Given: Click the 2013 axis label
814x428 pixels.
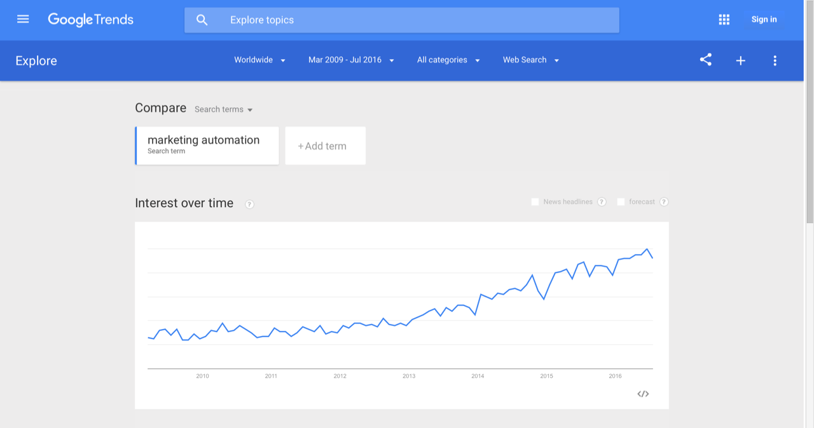Looking at the screenshot, I should click(409, 376).
